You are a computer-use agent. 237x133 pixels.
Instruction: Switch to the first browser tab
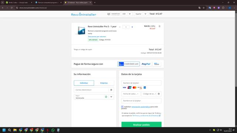pyautogui.click(x=18, y=3)
